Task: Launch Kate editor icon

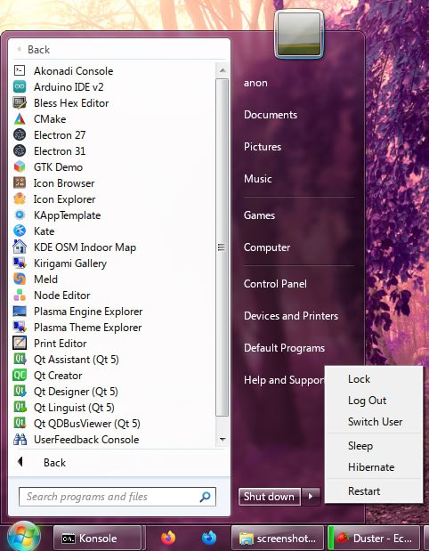Action: coord(20,231)
